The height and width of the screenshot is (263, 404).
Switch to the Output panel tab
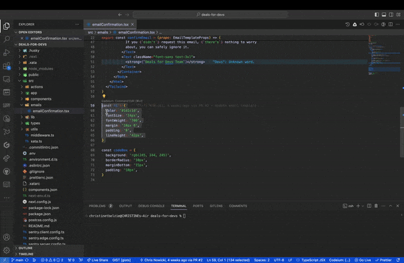tap(125, 206)
